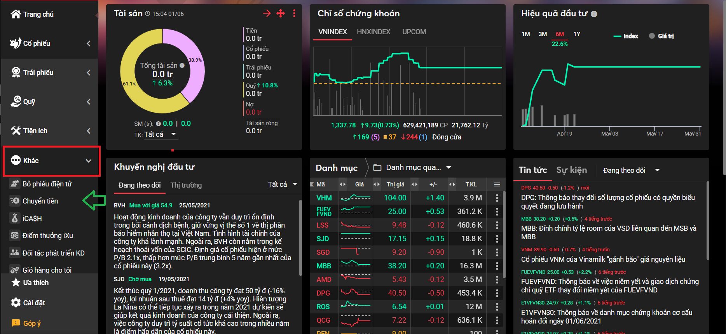Open Chuyển tiền money transfer item
Image resolution: width=726 pixels, height=334 pixels.
(x=40, y=201)
